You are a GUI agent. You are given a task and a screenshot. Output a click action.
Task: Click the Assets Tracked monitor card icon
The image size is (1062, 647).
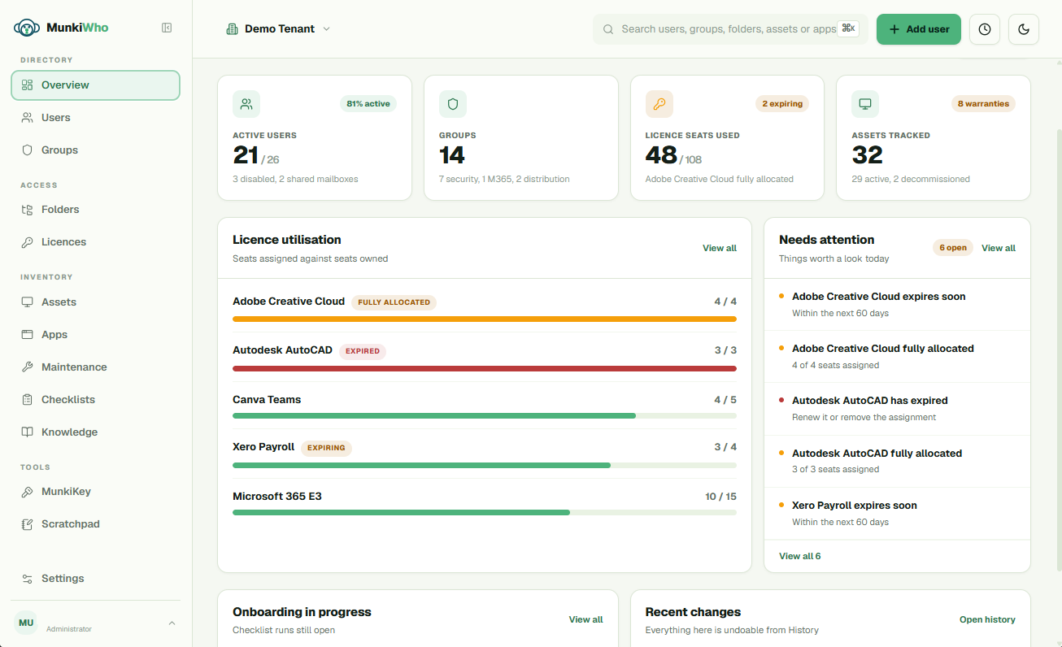[865, 104]
